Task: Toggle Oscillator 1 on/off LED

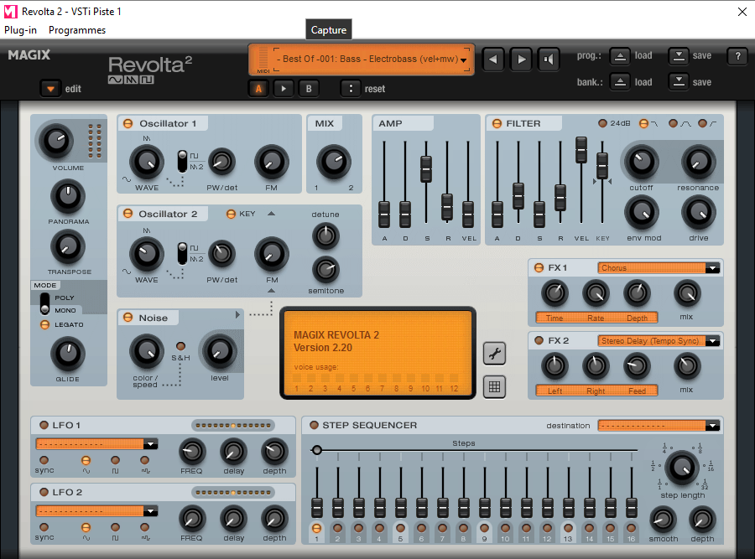Action: click(128, 124)
